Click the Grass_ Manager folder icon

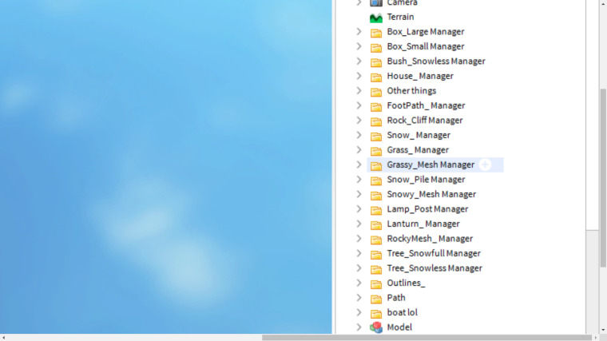click(x=376, y=151)
